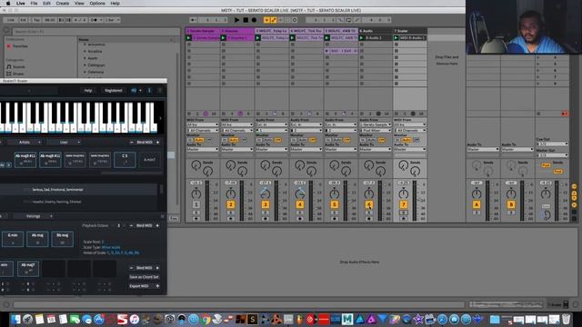This screenshot has width=582, height=327.
Task: Toggle return track A activator
Action: (x=477, y=204)
